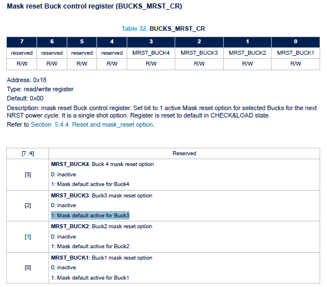Click the Default: 0x00 line

[25, 98]
